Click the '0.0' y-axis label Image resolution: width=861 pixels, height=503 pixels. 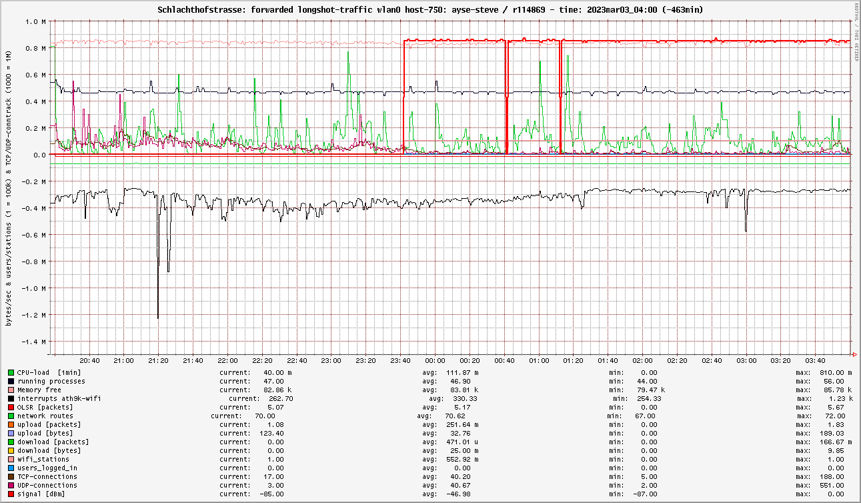coord(41,155)
